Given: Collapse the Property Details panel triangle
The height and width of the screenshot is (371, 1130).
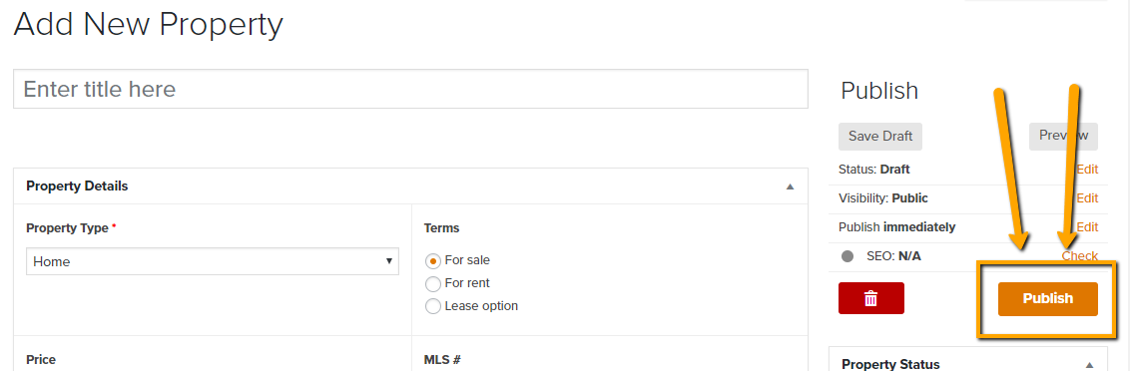Looking at the screenshot, I should [790, 186].
